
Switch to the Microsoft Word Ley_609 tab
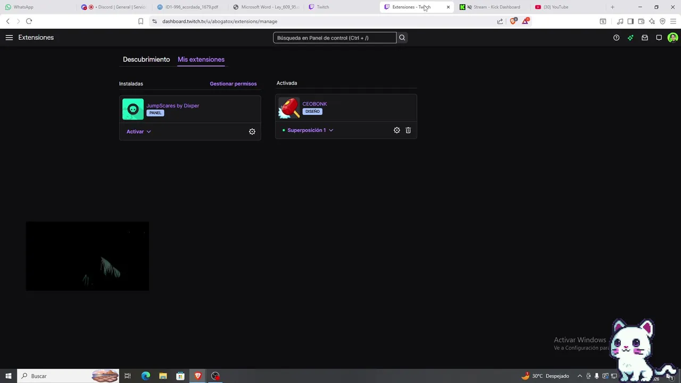[x=266, y=7]
